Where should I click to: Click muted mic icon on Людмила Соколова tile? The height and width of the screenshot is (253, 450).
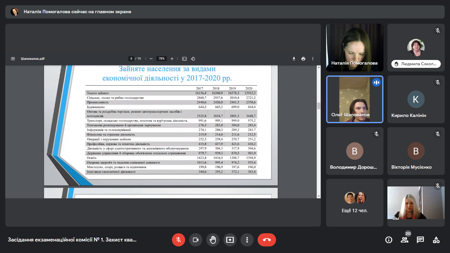pos(437,31)
